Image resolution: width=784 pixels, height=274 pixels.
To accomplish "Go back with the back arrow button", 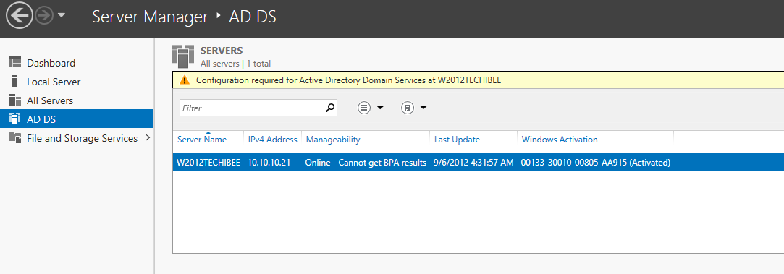I will coord(19,16).
